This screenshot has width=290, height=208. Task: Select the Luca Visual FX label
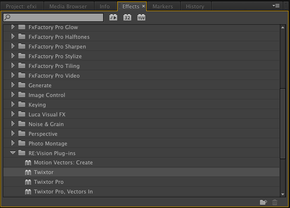(47, 114)
